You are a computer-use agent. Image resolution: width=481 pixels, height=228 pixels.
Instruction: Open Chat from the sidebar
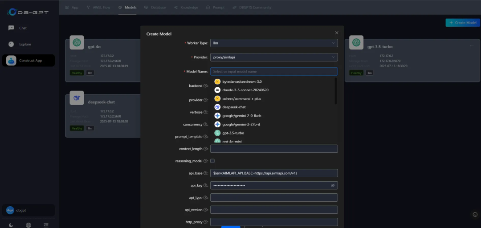(x=23, y=28)
